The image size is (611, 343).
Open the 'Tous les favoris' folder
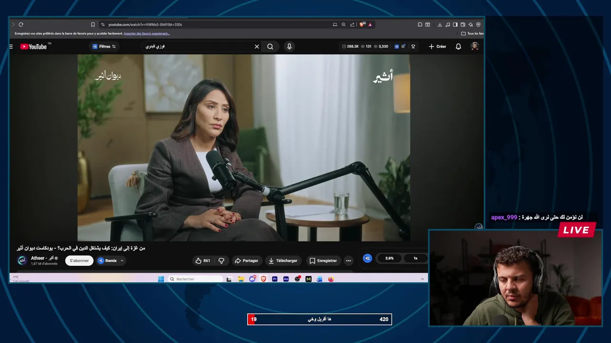click(473, 33)
